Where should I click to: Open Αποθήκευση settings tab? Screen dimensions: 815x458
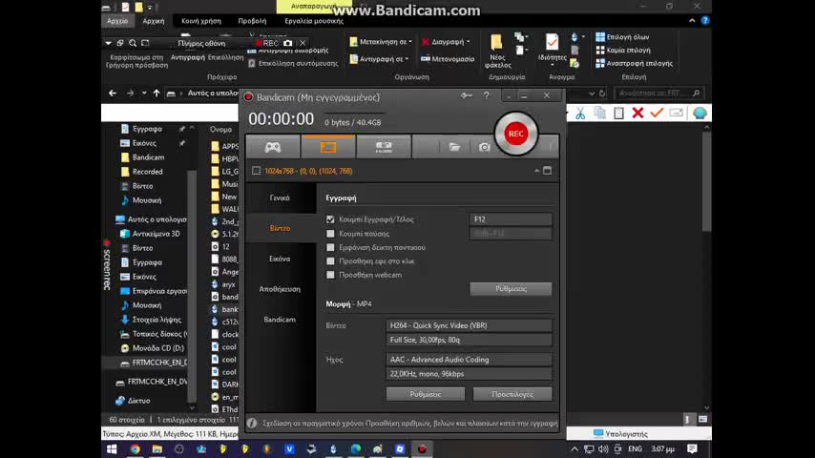(x=280, y=288)
